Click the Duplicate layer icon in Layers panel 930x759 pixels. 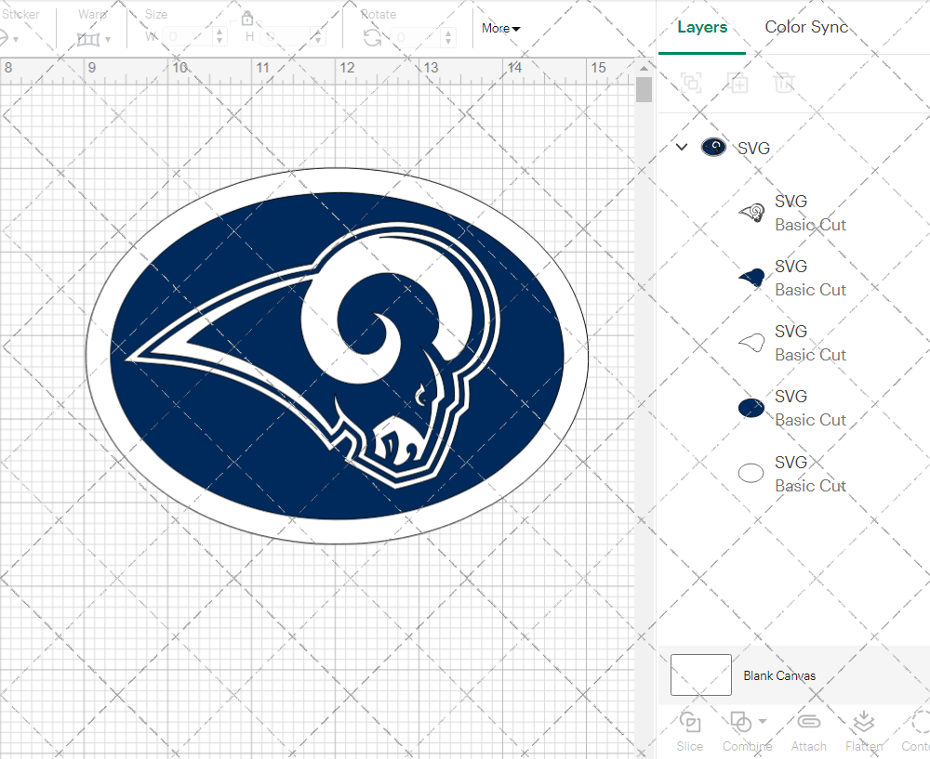pyautogui.click(x=738, y=83)
